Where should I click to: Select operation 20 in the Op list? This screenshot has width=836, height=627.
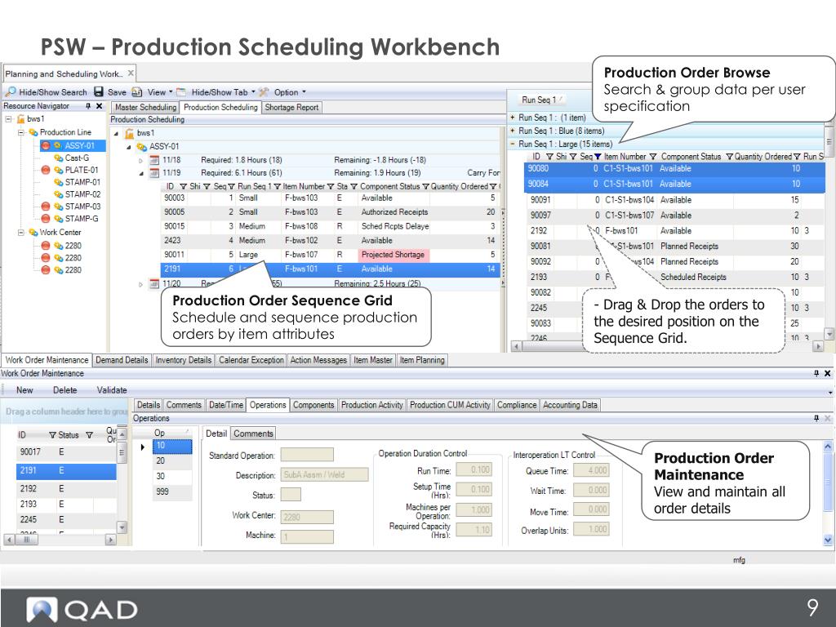[x=172, y=460]
